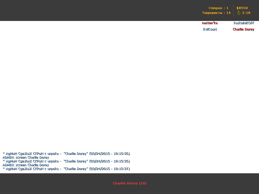Viewport: 259px width, 194px height.
Task: Click the Спецназ team score label
Action: [218, 8]
